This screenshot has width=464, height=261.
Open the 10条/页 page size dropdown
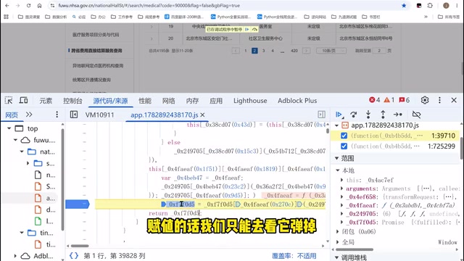coord(331,51)
